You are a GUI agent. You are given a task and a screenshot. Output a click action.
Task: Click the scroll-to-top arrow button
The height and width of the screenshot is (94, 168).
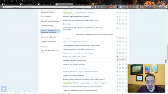tap(4, 89)
